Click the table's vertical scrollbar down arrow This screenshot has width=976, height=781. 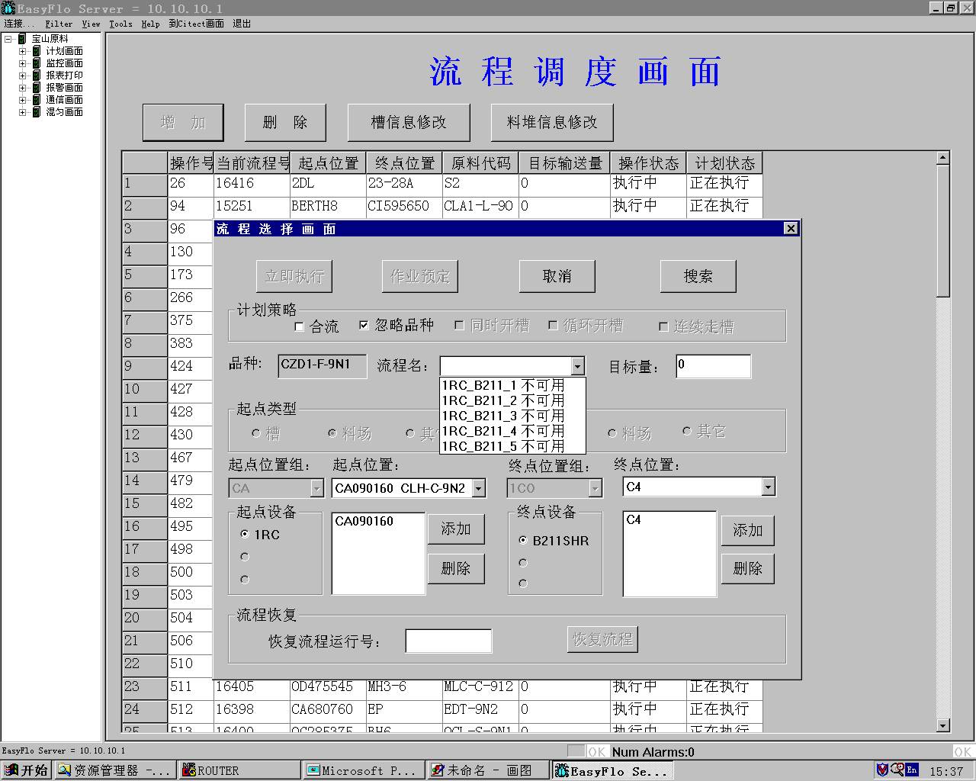pyautogui.click(x=942, y=725)
